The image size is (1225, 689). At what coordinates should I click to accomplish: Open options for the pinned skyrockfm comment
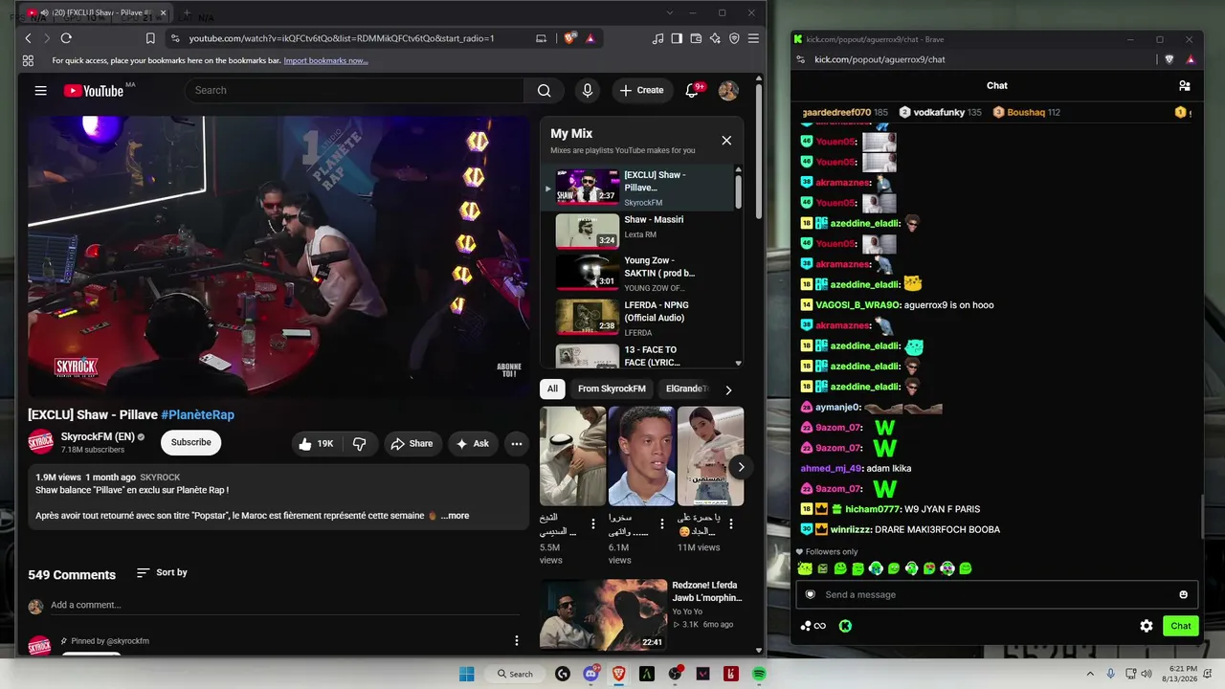pos(517,641)
